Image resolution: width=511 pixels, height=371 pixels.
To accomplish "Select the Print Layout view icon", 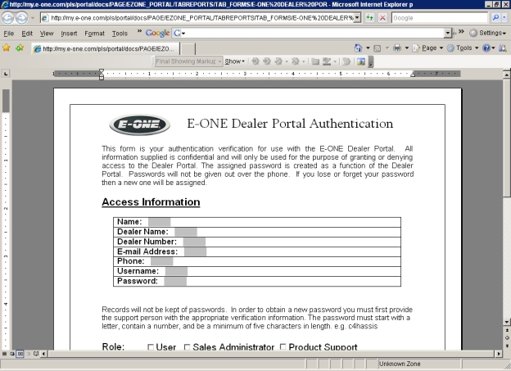I will pos(20,354).
